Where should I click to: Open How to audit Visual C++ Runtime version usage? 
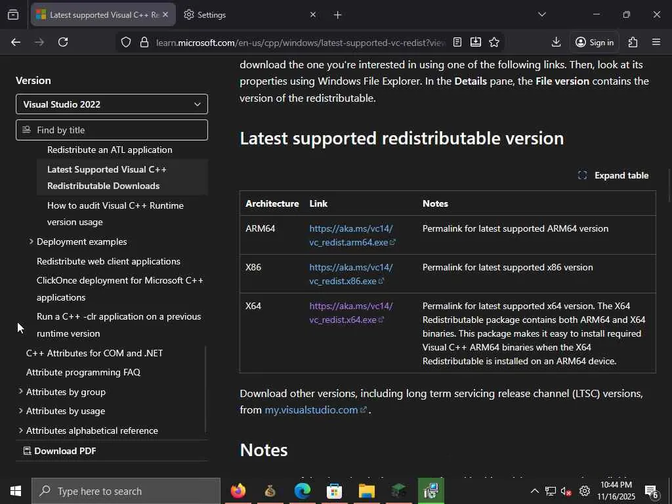pyautogui.click(x=115, y=214)
